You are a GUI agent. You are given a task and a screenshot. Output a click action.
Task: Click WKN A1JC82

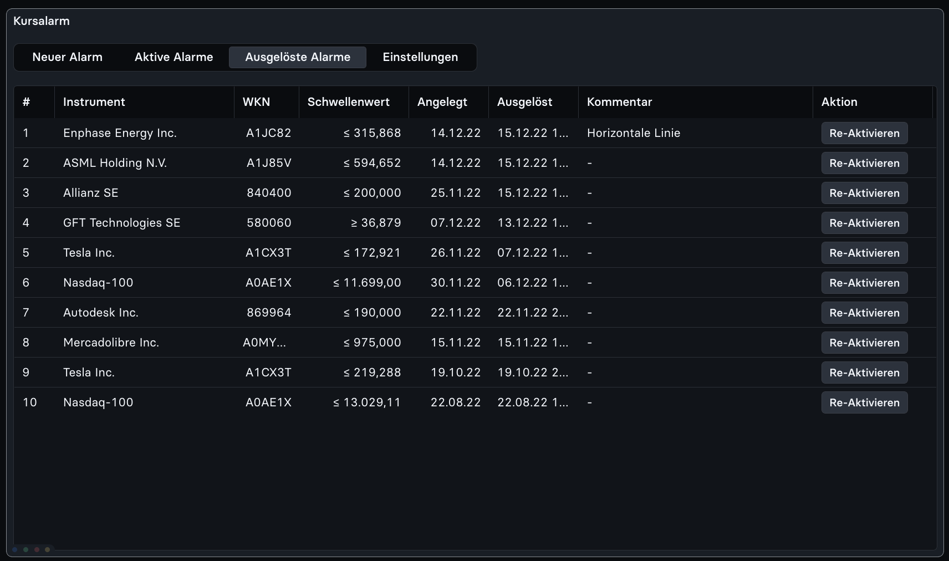269,133
